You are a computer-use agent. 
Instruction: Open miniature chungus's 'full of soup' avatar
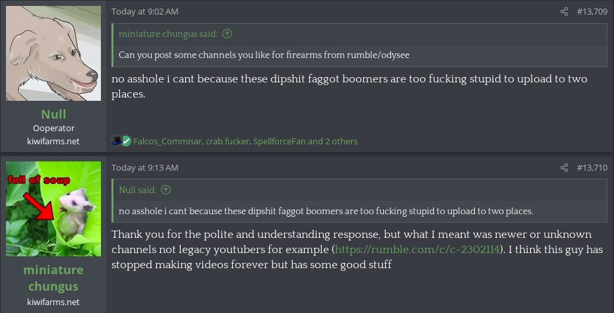click(x=53, y=209)
